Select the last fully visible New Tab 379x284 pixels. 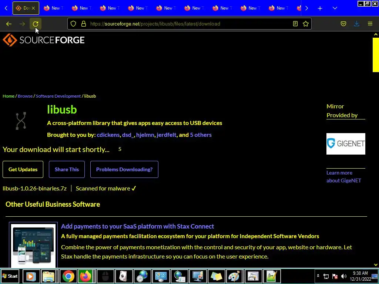pos(278,8)
